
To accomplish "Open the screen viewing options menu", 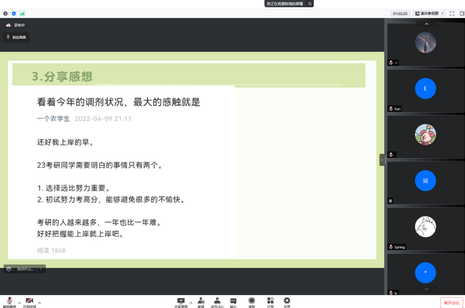I will (310, 4).
